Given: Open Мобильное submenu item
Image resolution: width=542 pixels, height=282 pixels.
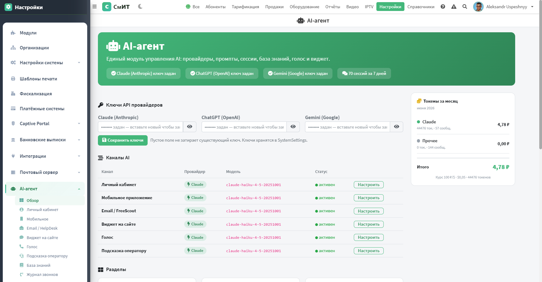Looking at the screenshot, I should (x=50, y=219).
